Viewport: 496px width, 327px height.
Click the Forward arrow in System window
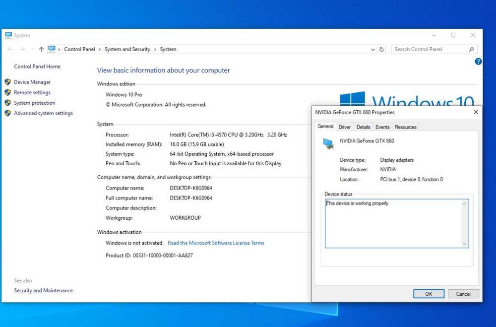(22, 50)
